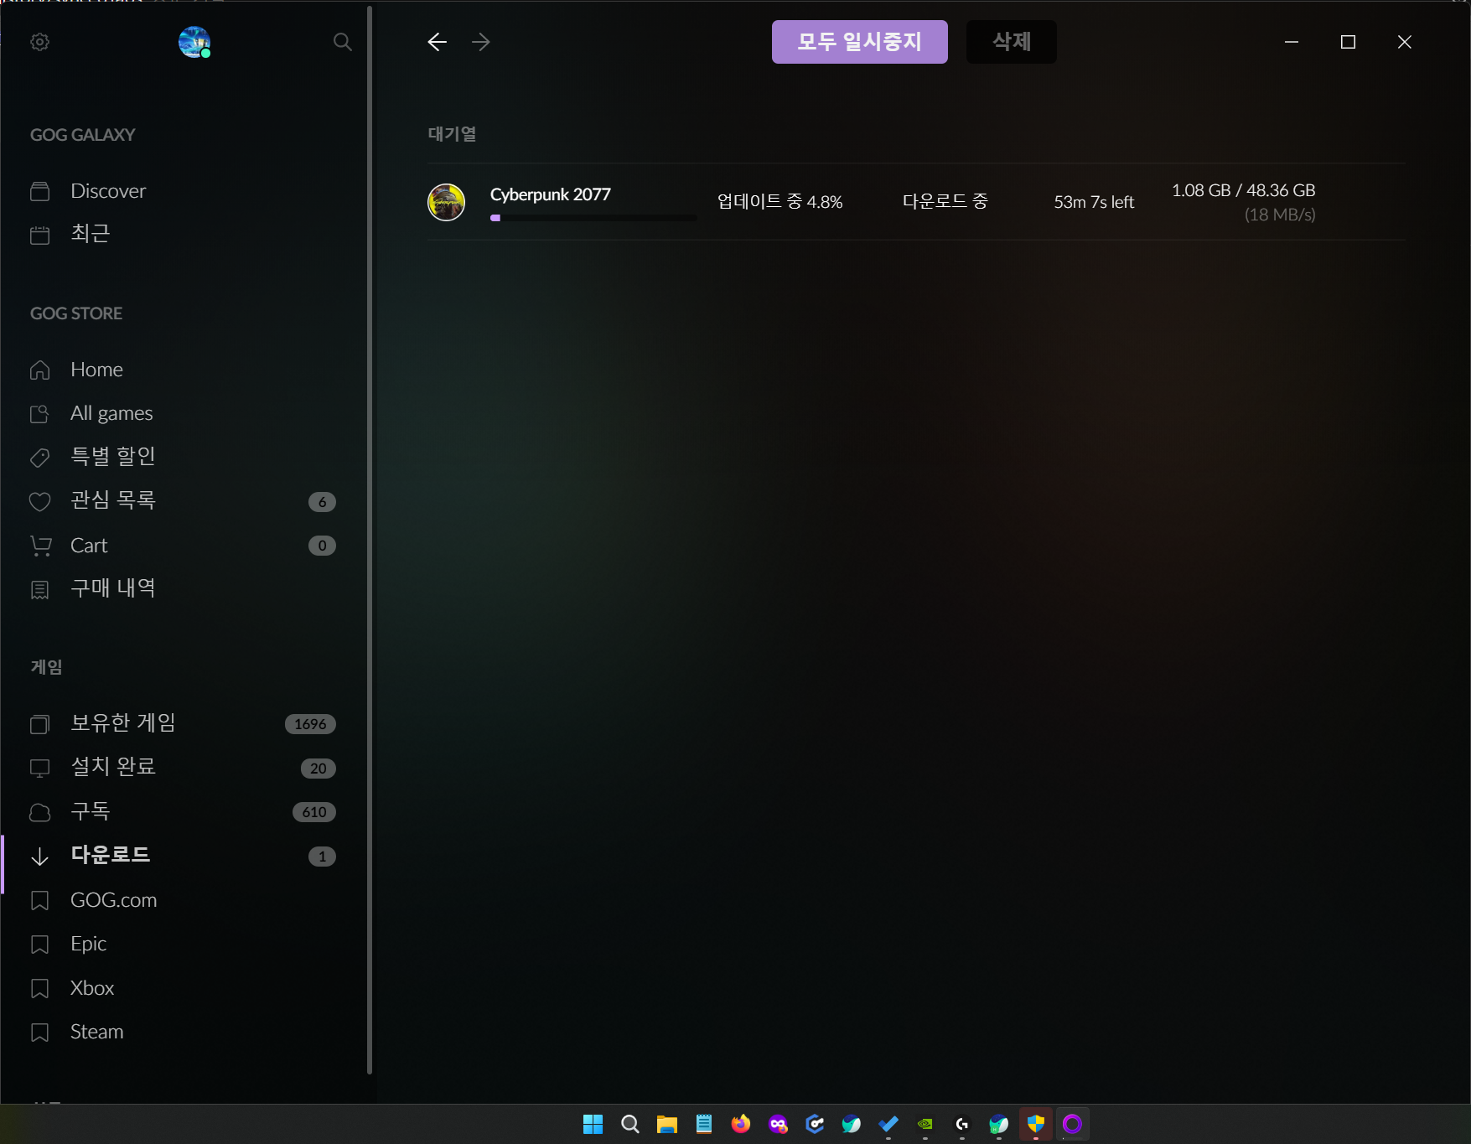
Task: Open GOG Galaxy taskbar icon
Action: (x=1072, y=1124)
